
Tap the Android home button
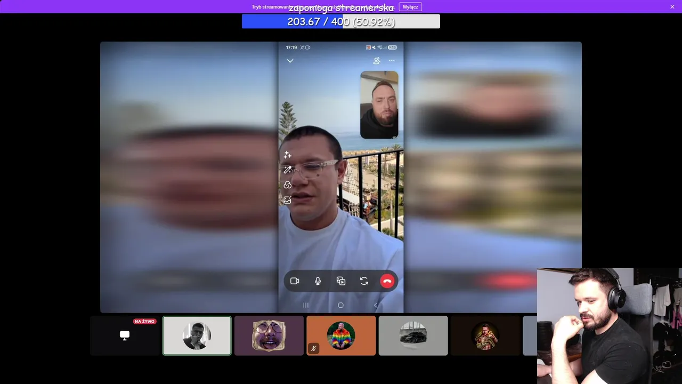[x=341, y=305]
